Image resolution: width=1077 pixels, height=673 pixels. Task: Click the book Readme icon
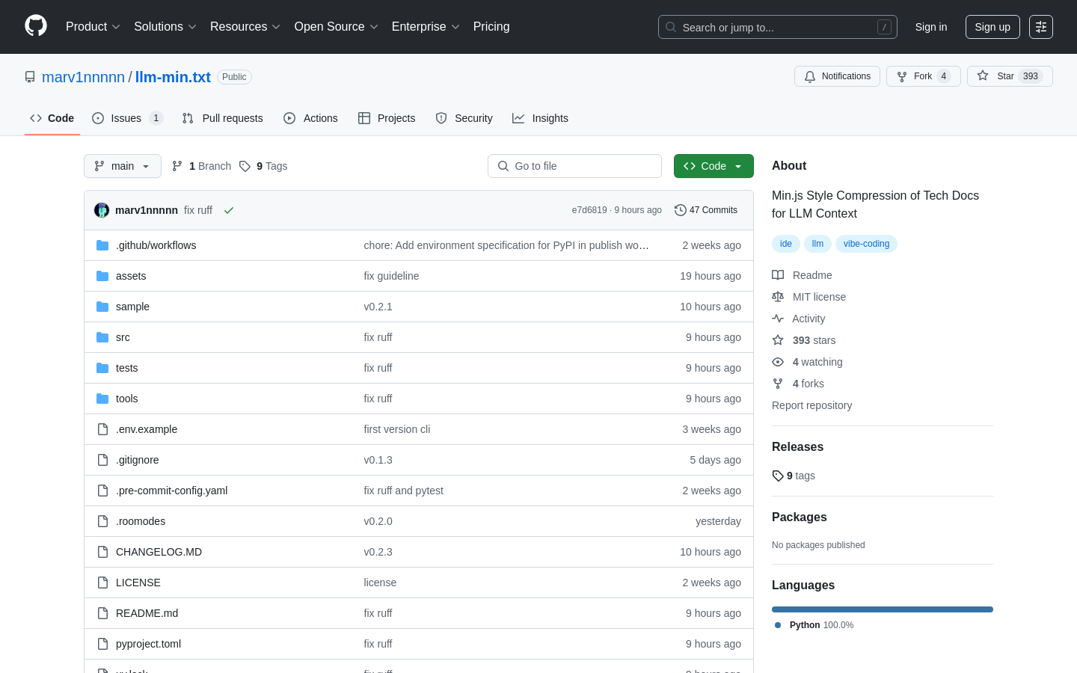click(x=778, y=275)
